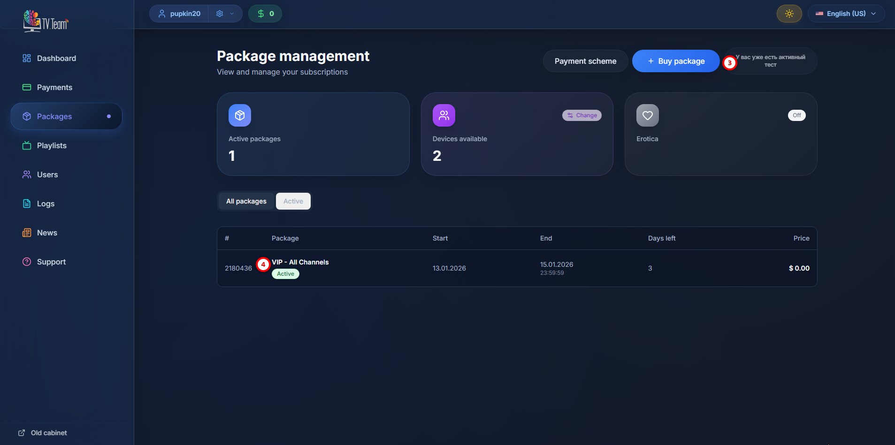Viewport: 895px width, 445px height.
Task: Click the TV Team logo
Action: 46,21
